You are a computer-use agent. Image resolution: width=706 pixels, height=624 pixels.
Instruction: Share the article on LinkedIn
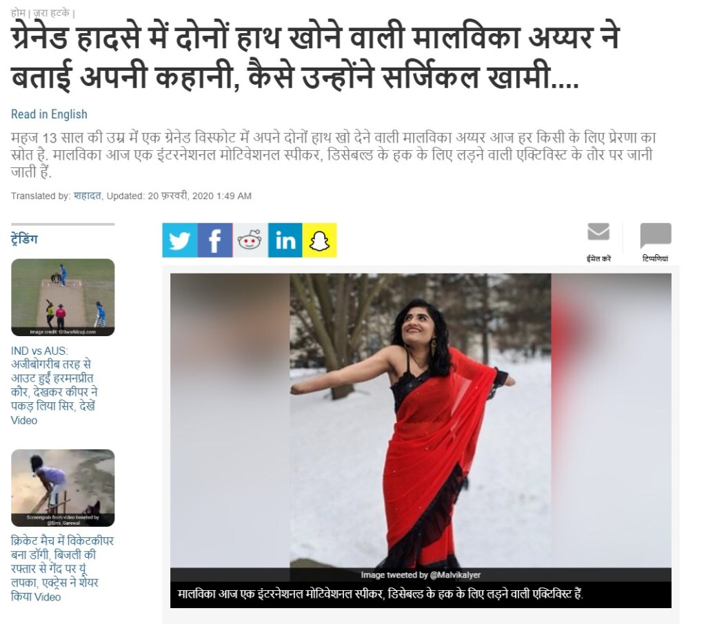tap(285, 240)
